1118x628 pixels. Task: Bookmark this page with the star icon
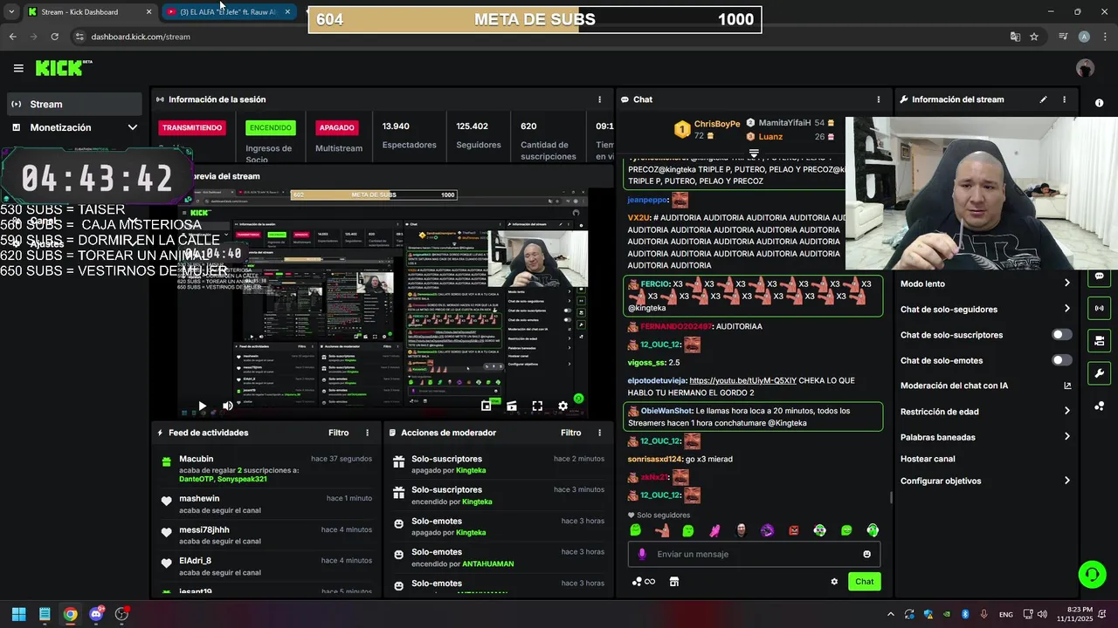click(1034, 37)
